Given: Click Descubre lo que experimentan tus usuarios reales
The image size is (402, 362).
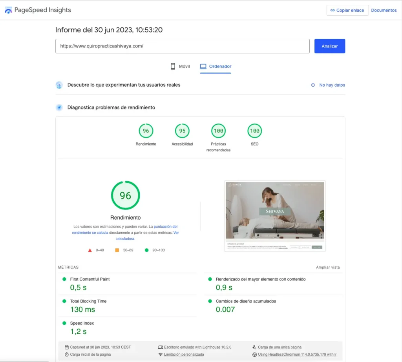Looking at the screenshot, I should point(124,85).
